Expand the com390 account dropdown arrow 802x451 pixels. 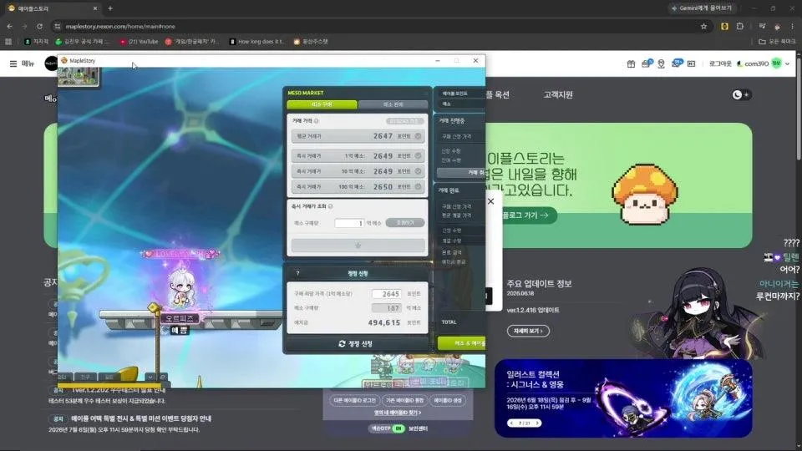click(x=787, y=63)
